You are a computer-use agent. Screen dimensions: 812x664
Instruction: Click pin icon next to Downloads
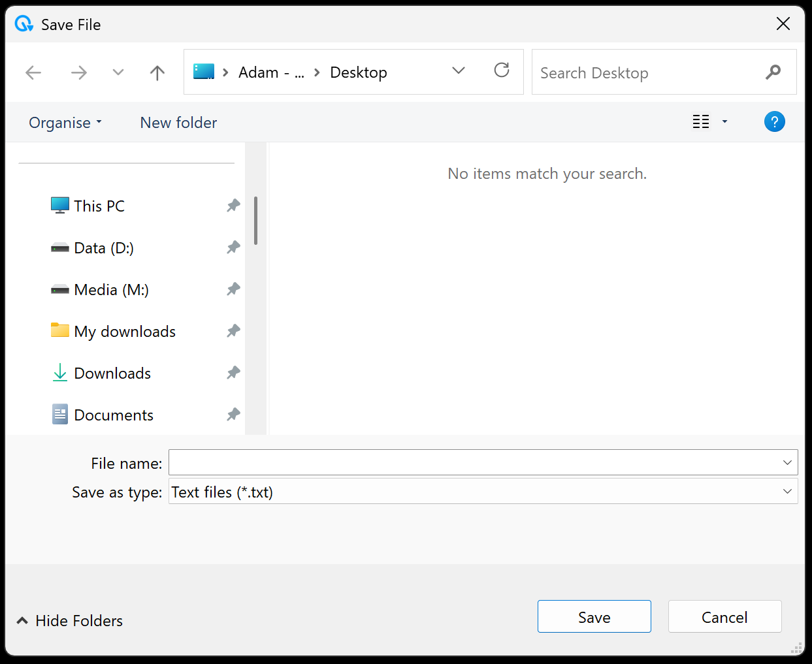233,373
